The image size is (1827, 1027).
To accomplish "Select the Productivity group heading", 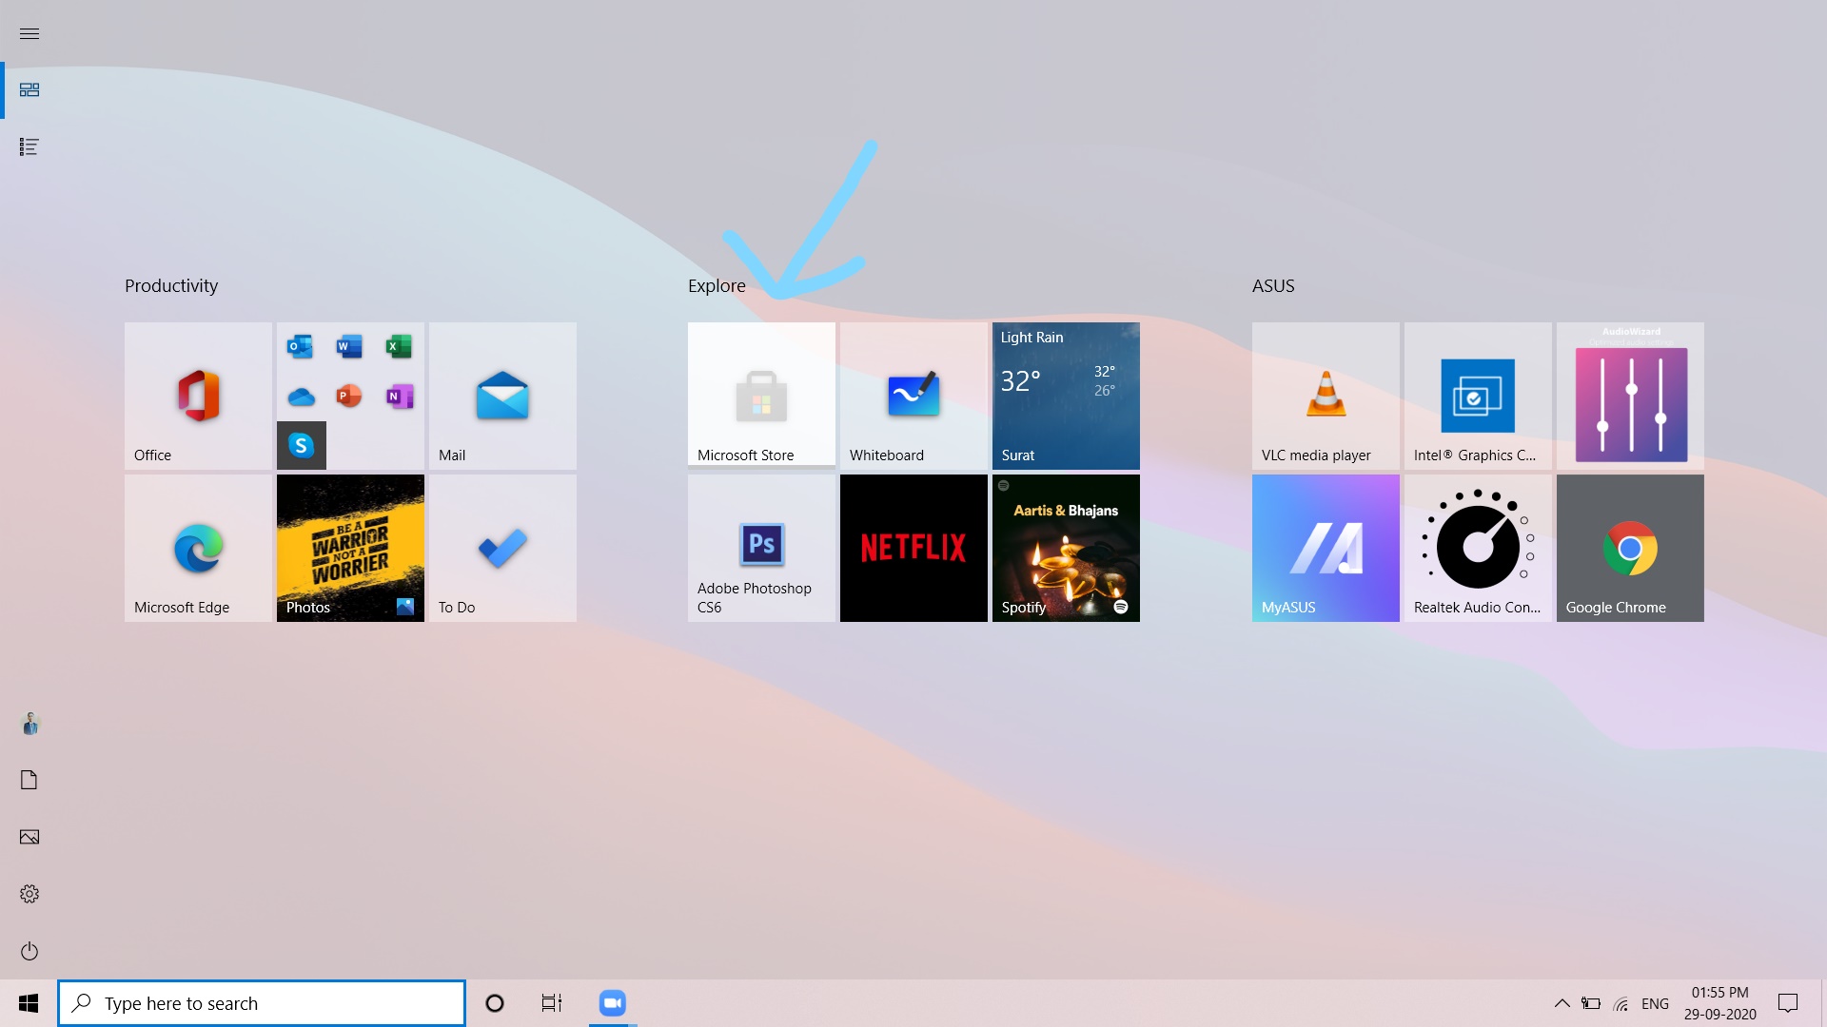I will [x=171, y=285].
